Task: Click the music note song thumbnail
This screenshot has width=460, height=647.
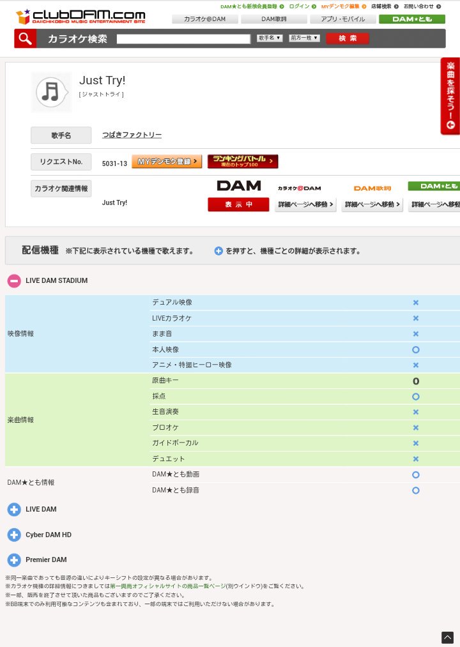Action: (x=52, y=92)
